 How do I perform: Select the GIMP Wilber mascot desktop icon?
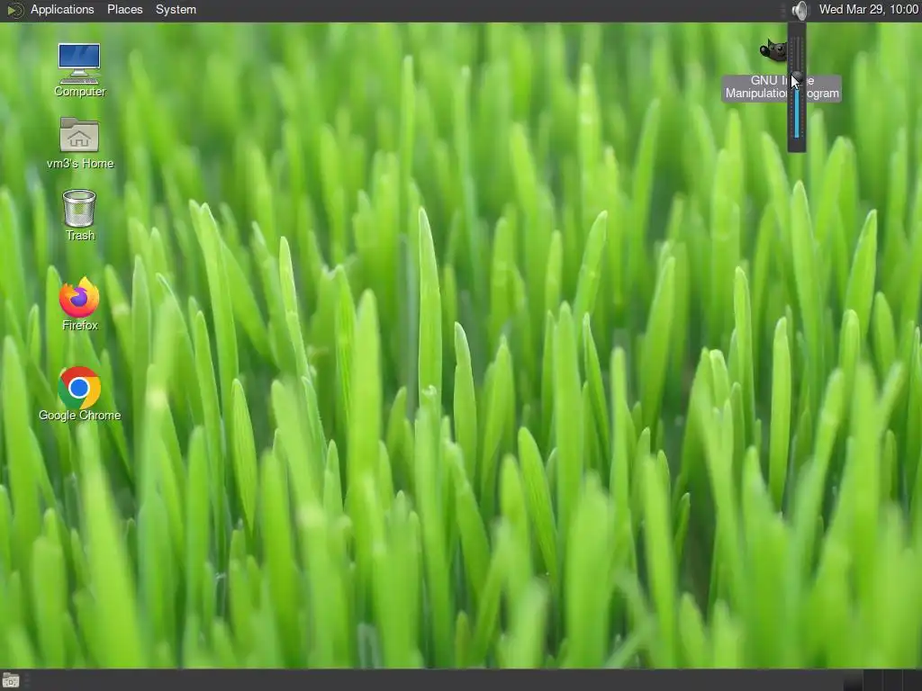pos(773,50)
